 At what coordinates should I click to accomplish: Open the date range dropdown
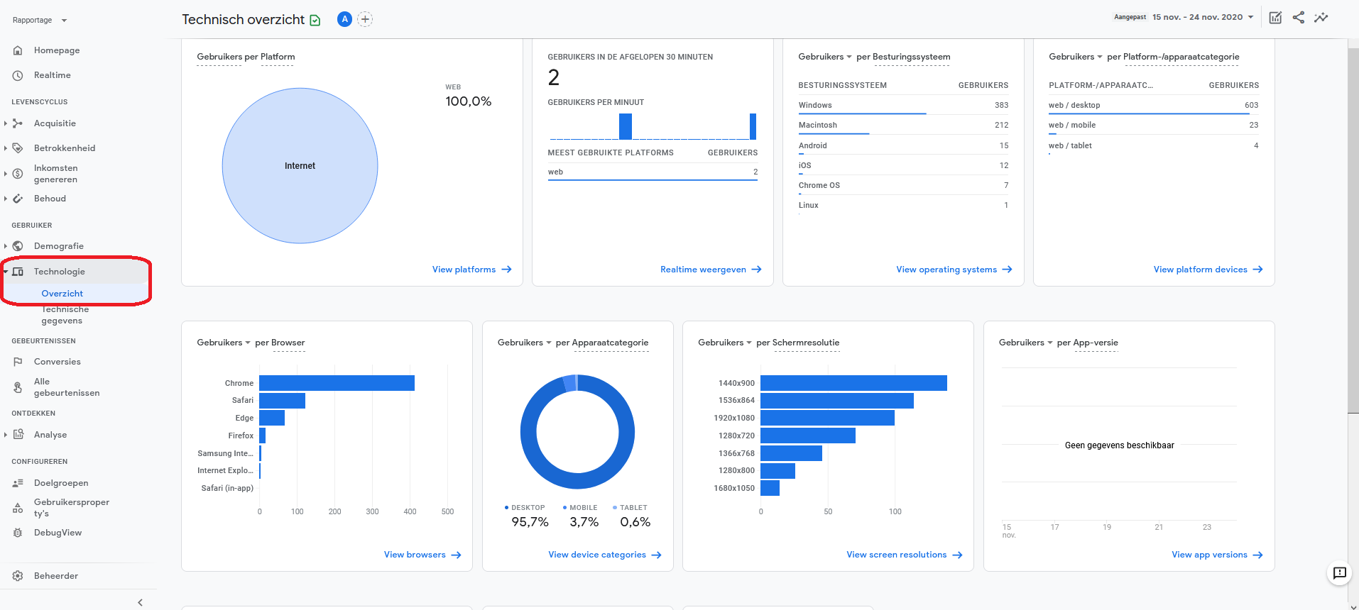coord(1203,17)
